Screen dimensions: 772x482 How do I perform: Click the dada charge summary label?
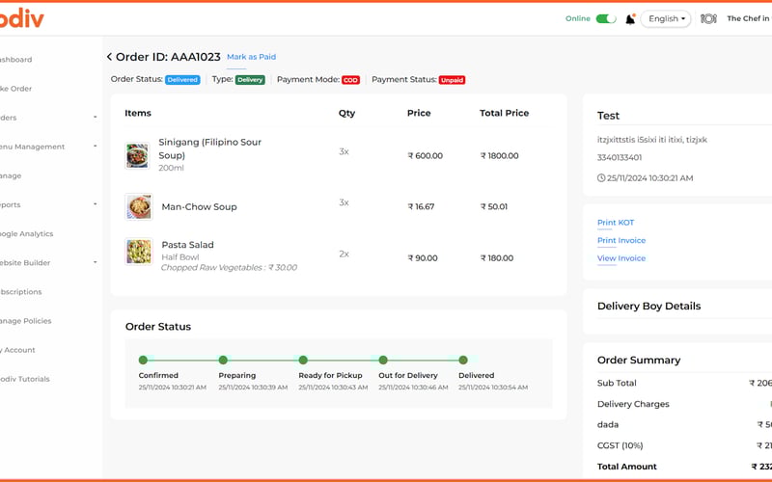click(608, 424)
